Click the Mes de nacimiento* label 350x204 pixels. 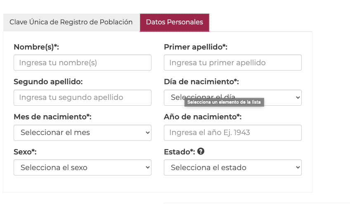(x=52, y=117)
